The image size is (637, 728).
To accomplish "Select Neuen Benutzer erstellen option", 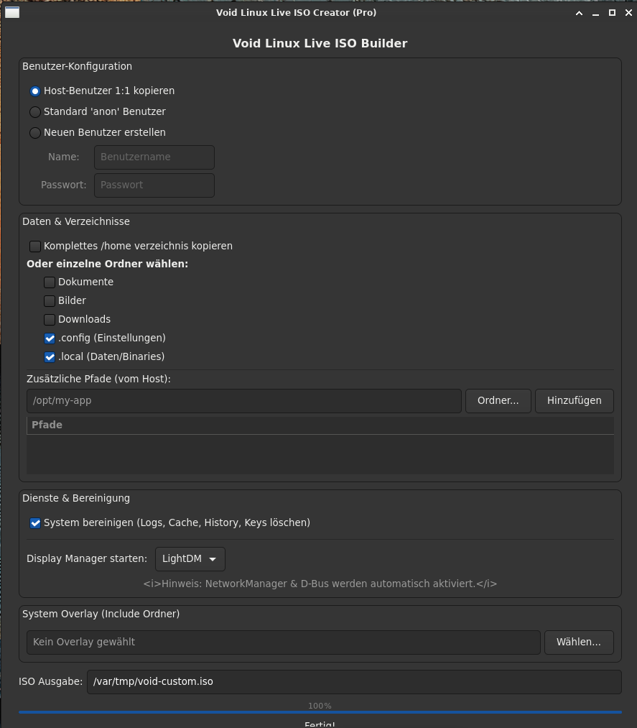I will 35,133.
